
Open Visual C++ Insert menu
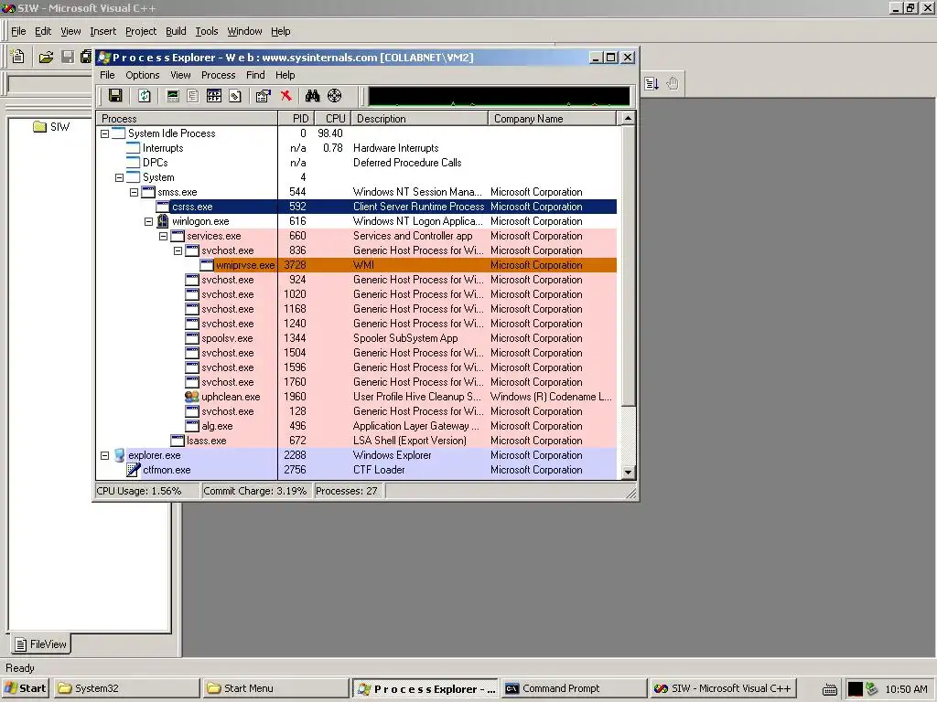coord(102,31)
